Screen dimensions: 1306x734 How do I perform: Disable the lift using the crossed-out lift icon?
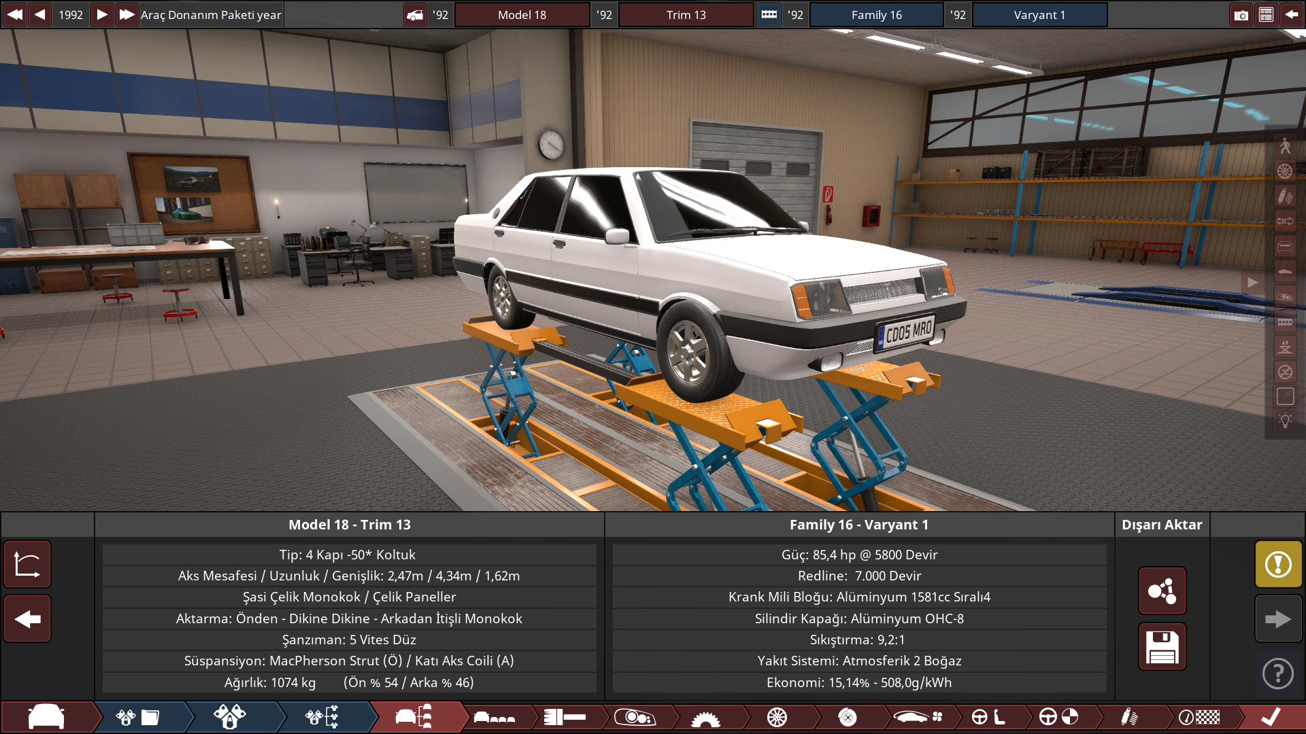1285,372
